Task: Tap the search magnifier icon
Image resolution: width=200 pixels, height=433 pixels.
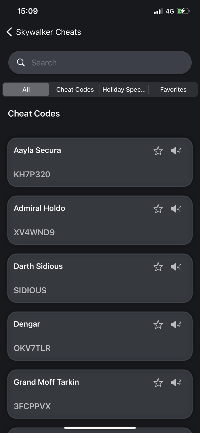Action: (21, 62)
